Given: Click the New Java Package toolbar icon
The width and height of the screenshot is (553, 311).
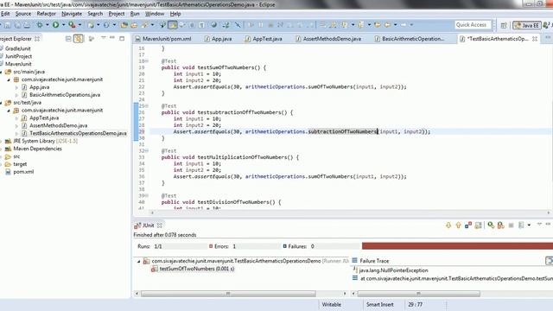Looking at the screenshot, I should point(91,25).
